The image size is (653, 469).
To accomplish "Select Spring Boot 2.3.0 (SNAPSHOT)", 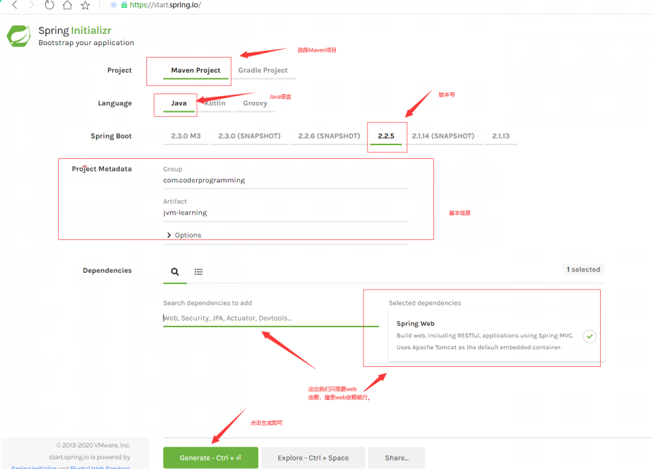I will [x=250, y=136].
